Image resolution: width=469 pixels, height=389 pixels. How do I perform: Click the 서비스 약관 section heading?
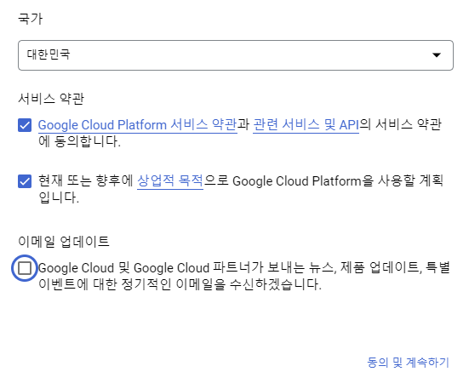51,99
